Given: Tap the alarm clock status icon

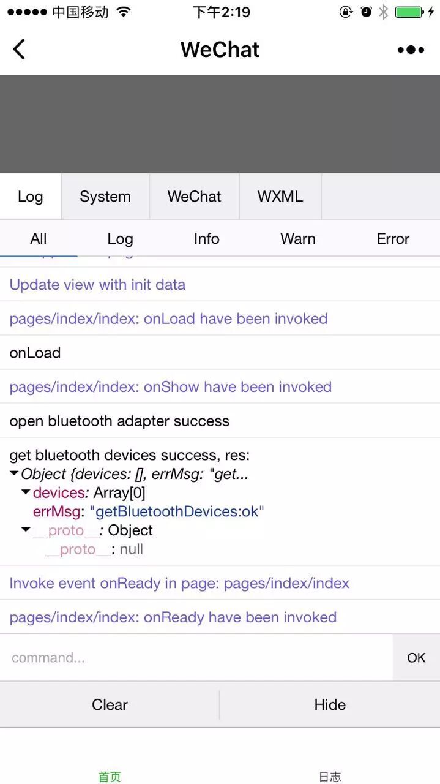Looking at the screenshot, I should (x=366, y=12).
